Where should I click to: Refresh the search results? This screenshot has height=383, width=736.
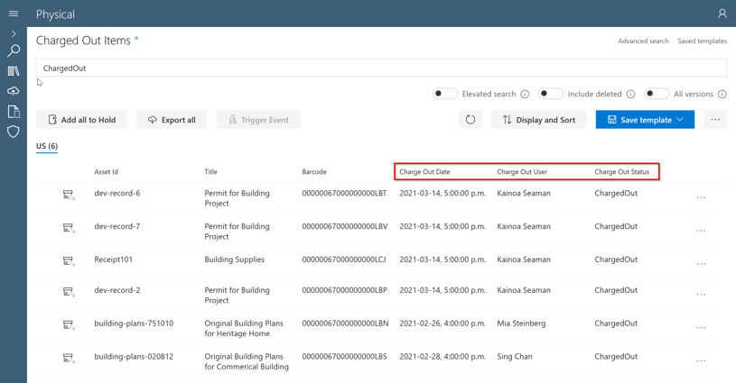pos(470,120)
